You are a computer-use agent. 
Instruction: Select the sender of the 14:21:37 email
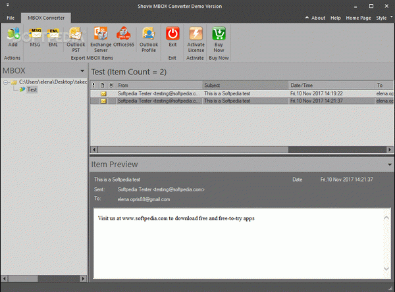coord(159,101)
